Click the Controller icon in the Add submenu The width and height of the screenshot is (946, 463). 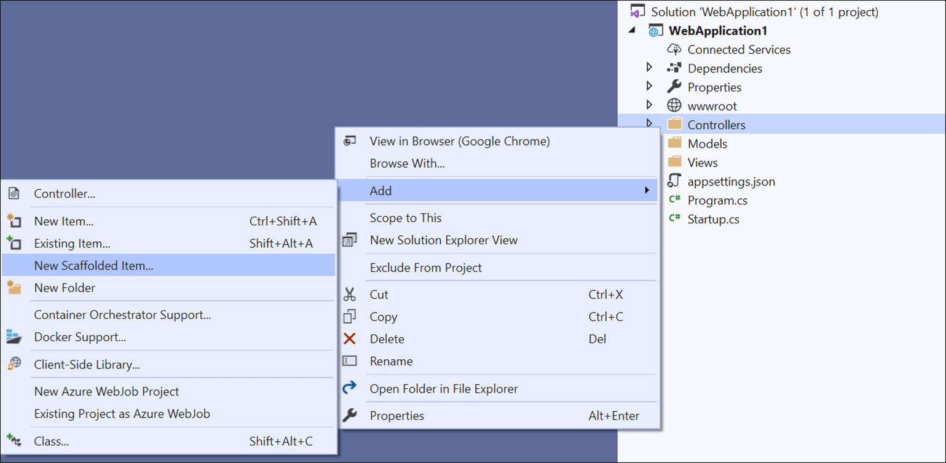coord(14,194)
